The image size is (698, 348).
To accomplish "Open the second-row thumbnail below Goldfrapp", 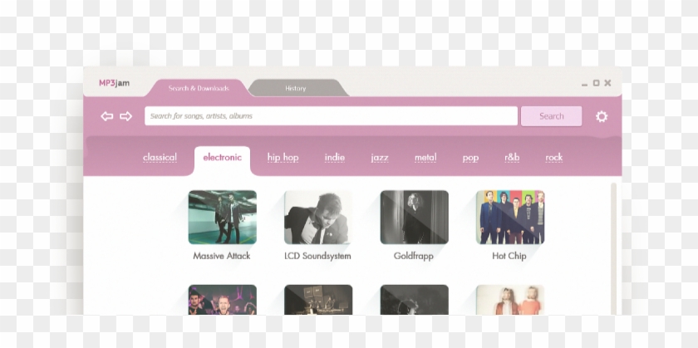I will coord(414,300).
